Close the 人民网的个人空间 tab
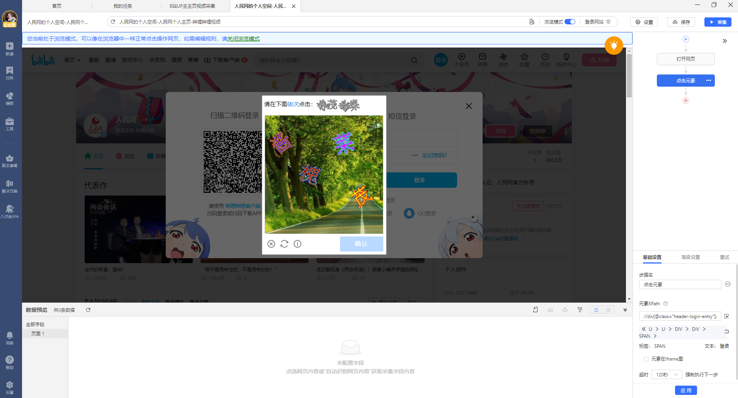This screenshot has width=738, height=398. (294, 6)
